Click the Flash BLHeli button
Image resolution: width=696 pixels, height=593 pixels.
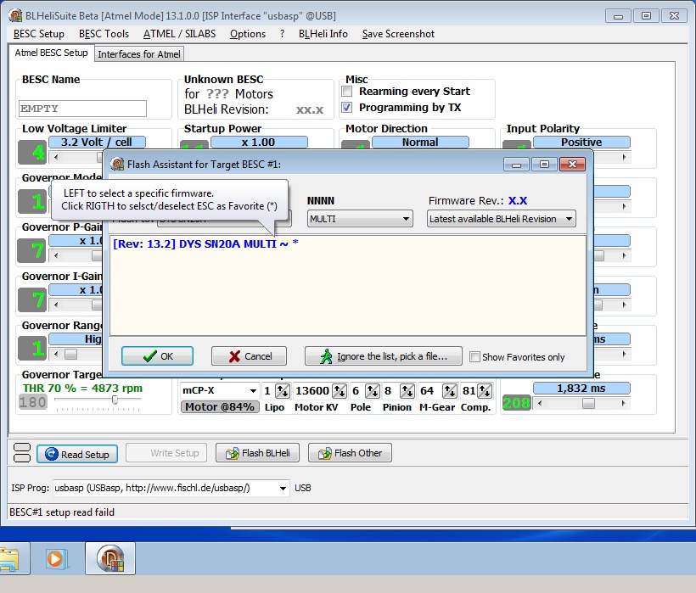tap(257, 453)
